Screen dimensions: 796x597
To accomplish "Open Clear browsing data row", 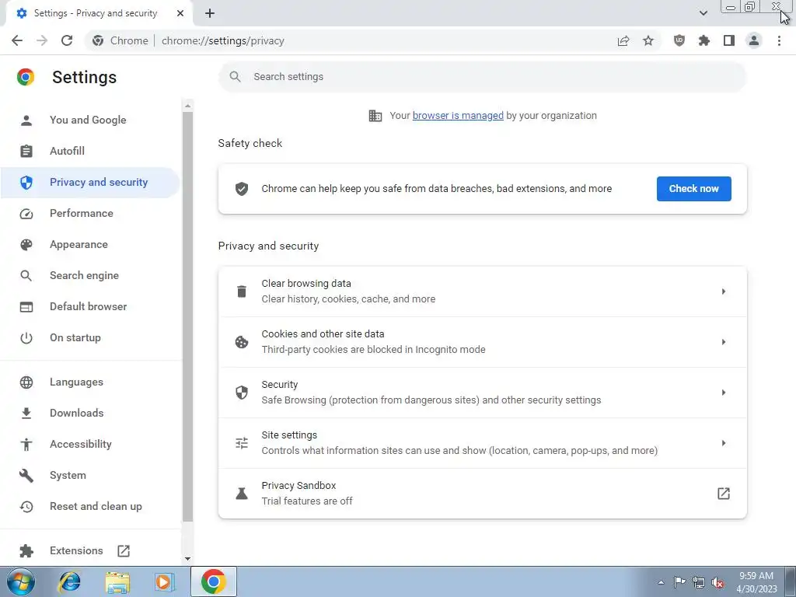I will click(x=482, y=292).
